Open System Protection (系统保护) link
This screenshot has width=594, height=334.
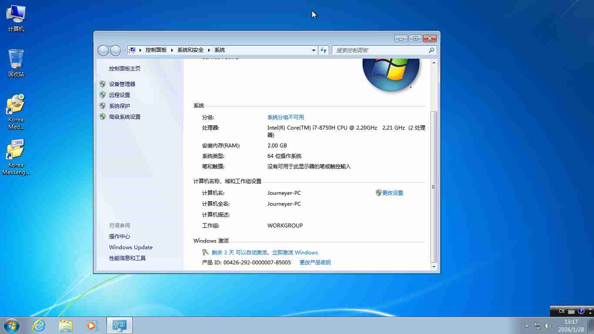coord(119,106)
